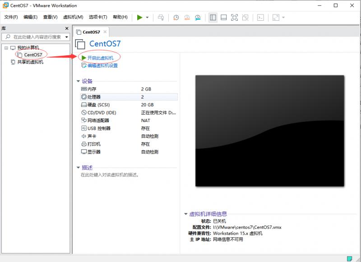This screenshot has width=361, height=262.
Task: Toggle the library sidebar view icon
Action: click(x=213, y=18)
